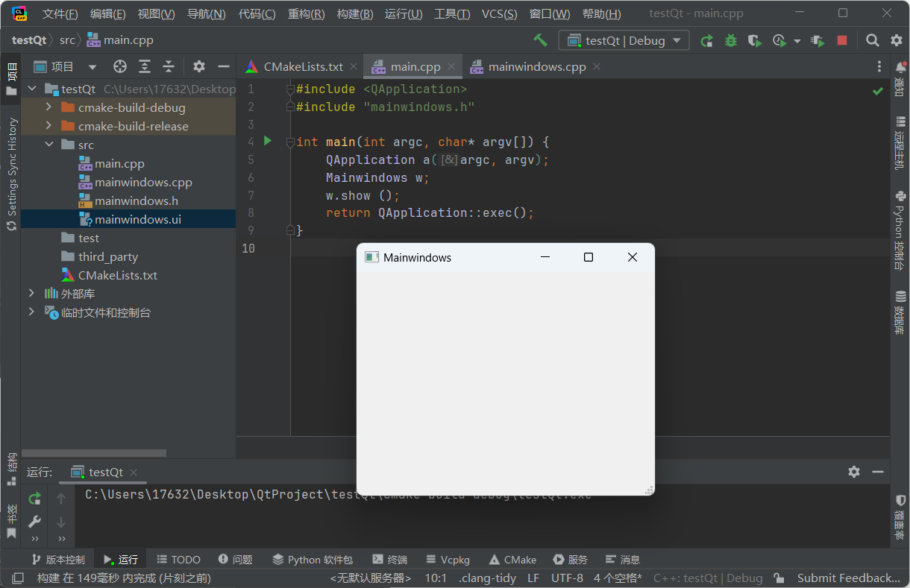
Task: Click the up arrow in Run panel
Action: [x=61, y=499]
